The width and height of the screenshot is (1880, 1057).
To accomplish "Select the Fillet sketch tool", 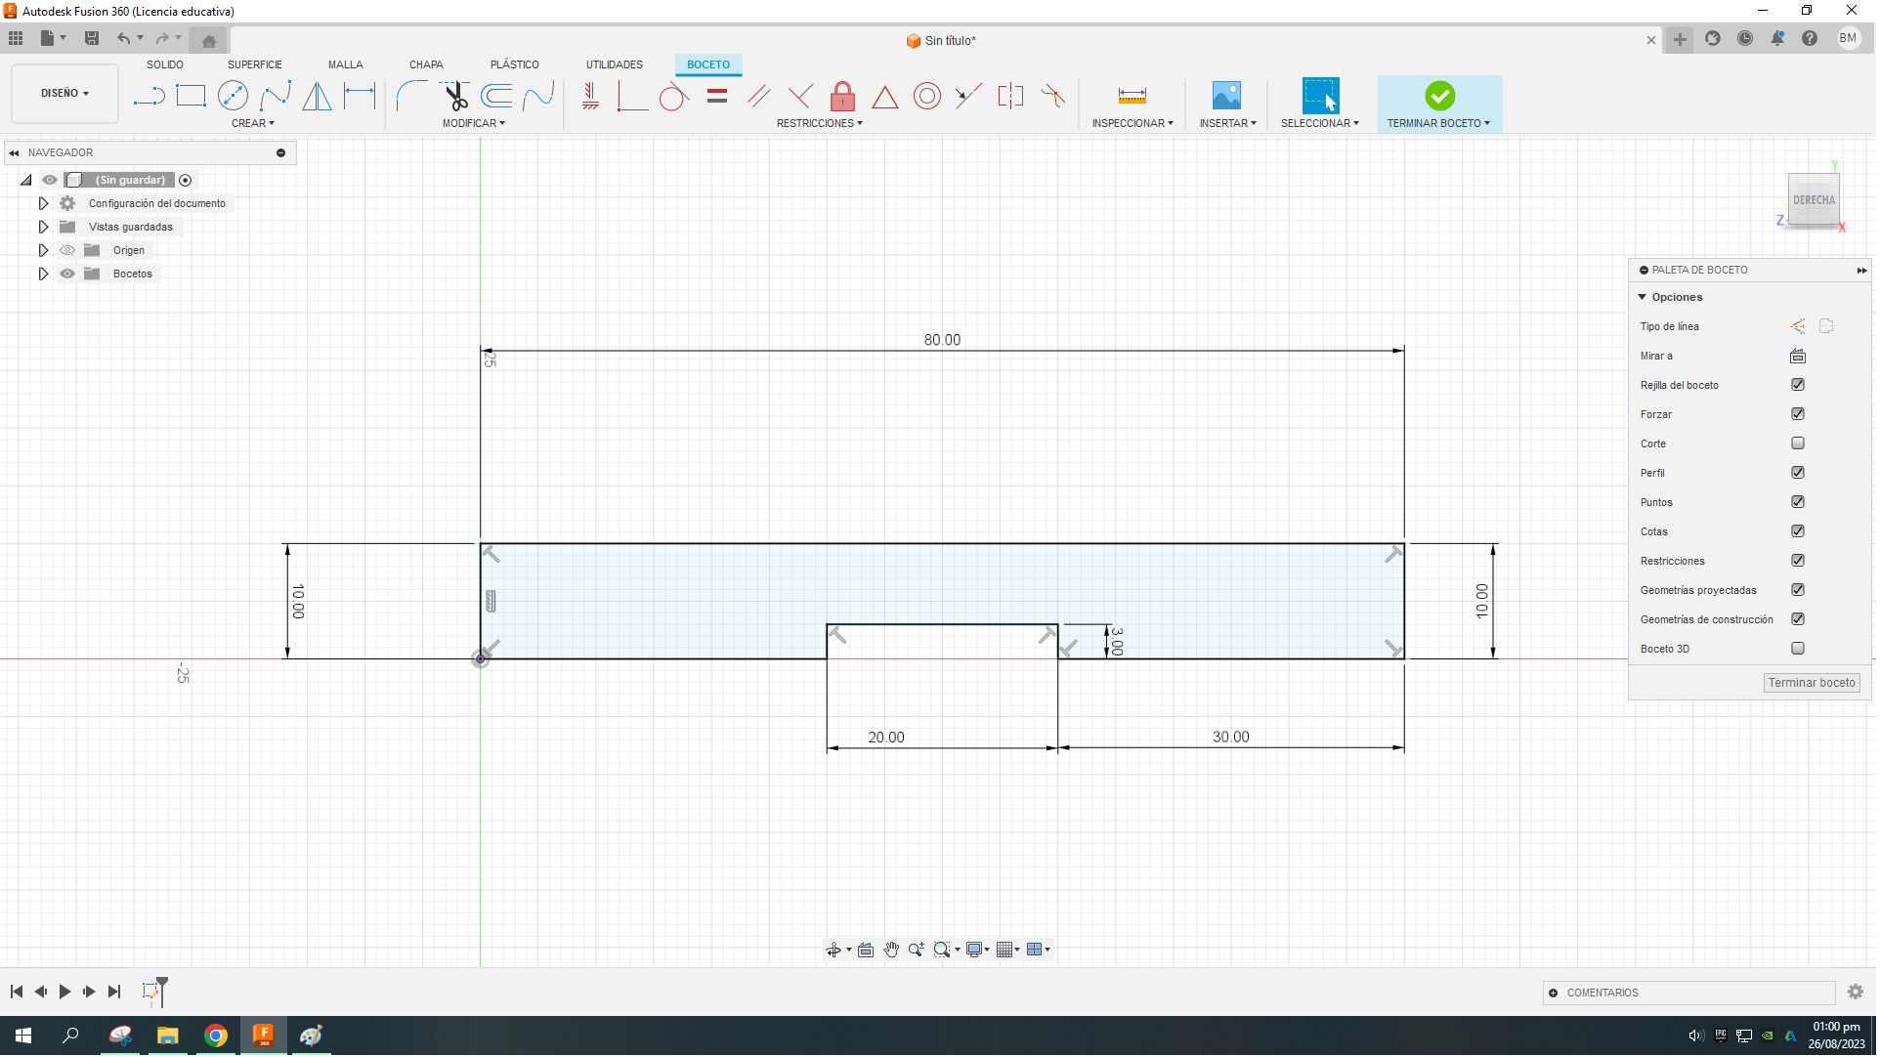I will click(411, 96).
